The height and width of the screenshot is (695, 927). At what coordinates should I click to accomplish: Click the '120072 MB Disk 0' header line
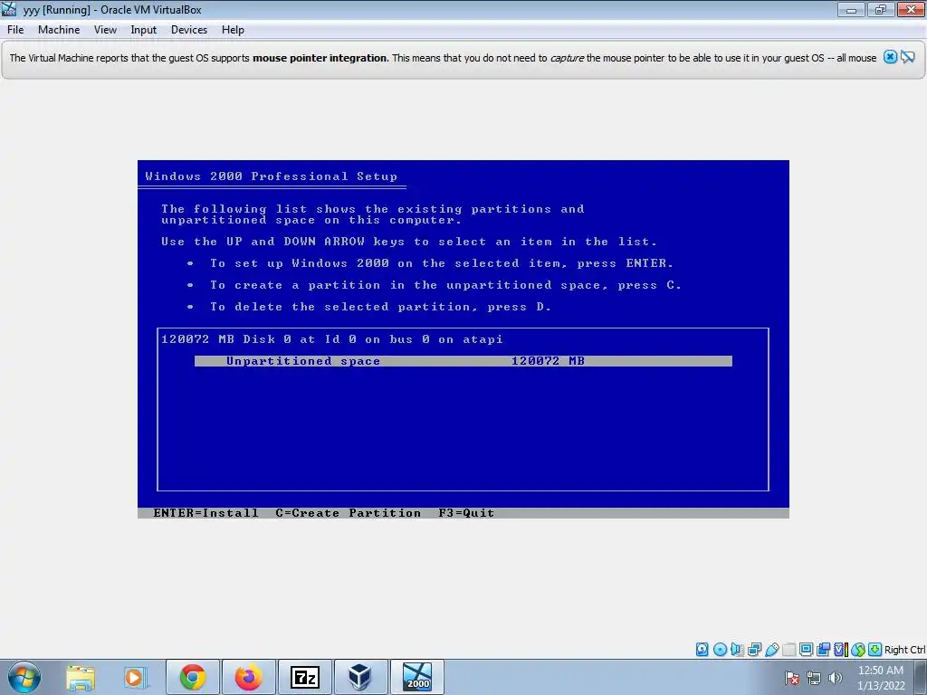[331, 339]
